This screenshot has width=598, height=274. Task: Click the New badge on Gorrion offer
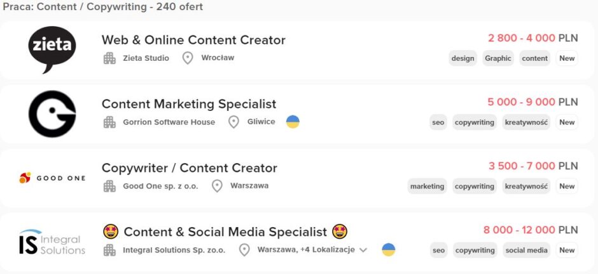tap(567, 122)
